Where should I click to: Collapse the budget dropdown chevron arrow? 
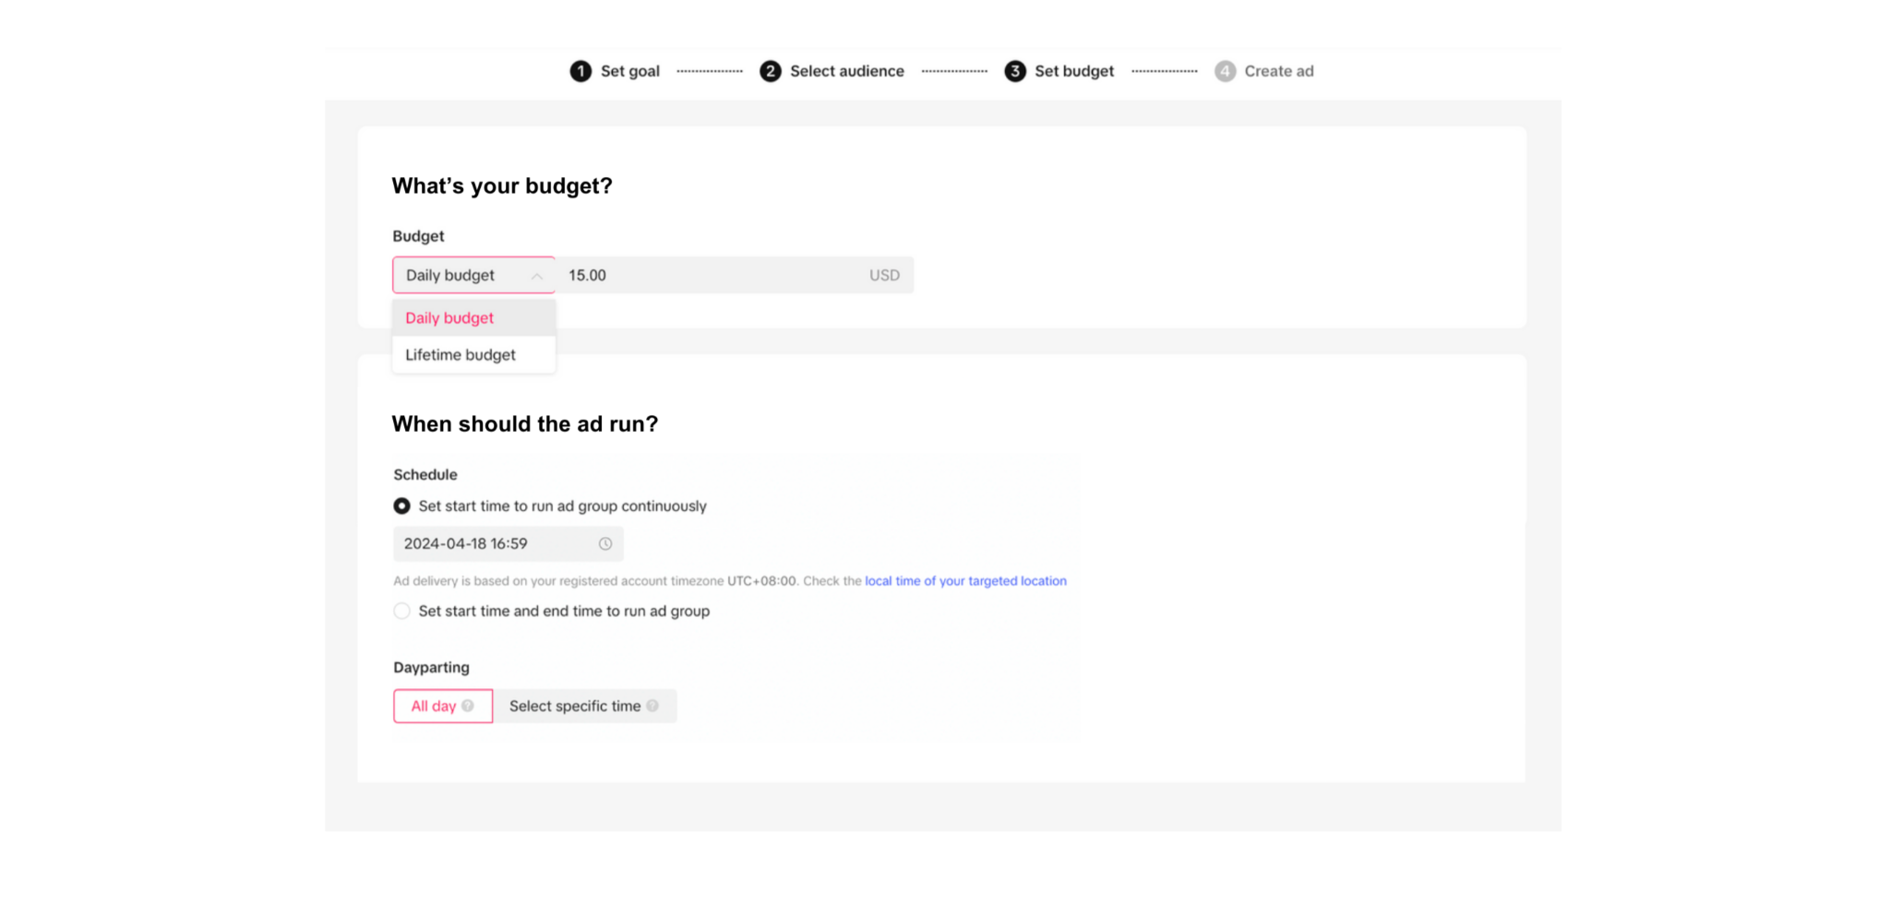(536, 276)
